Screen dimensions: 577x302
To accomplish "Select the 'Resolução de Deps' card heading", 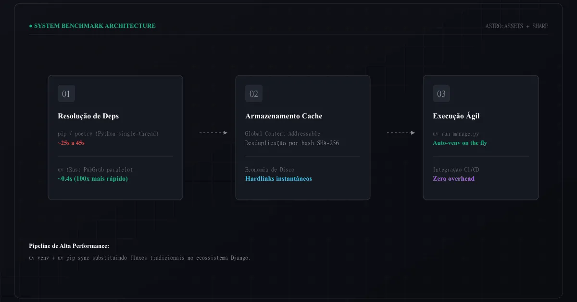I will tap(88, 116).
